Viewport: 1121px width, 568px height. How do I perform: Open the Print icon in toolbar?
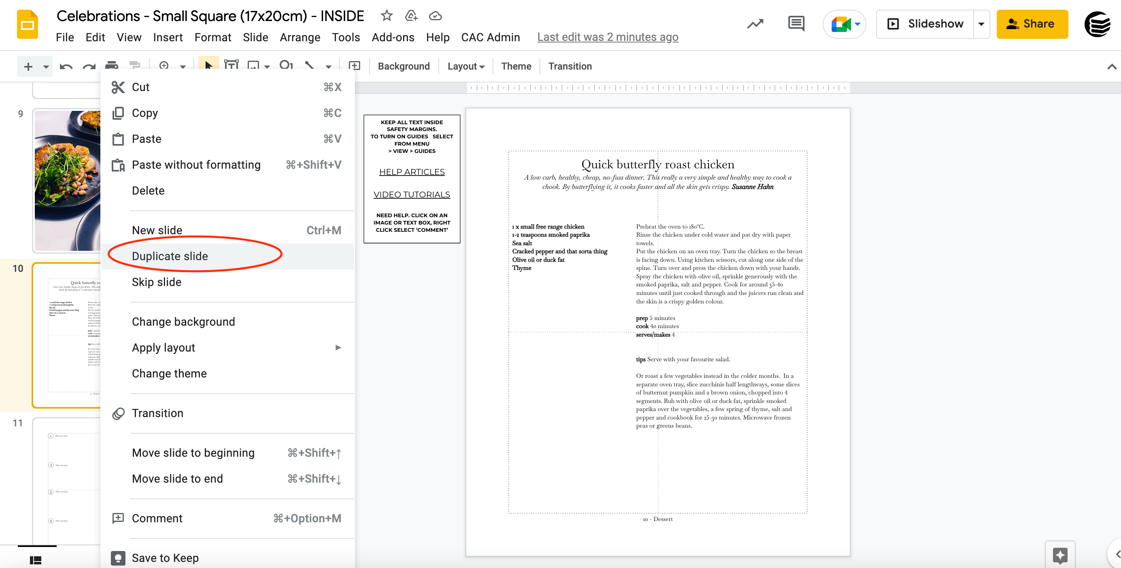point(112,66)
